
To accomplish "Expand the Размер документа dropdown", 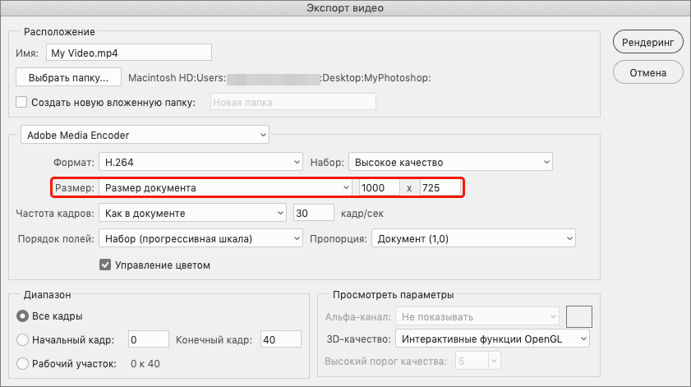I will pos(225,188).
